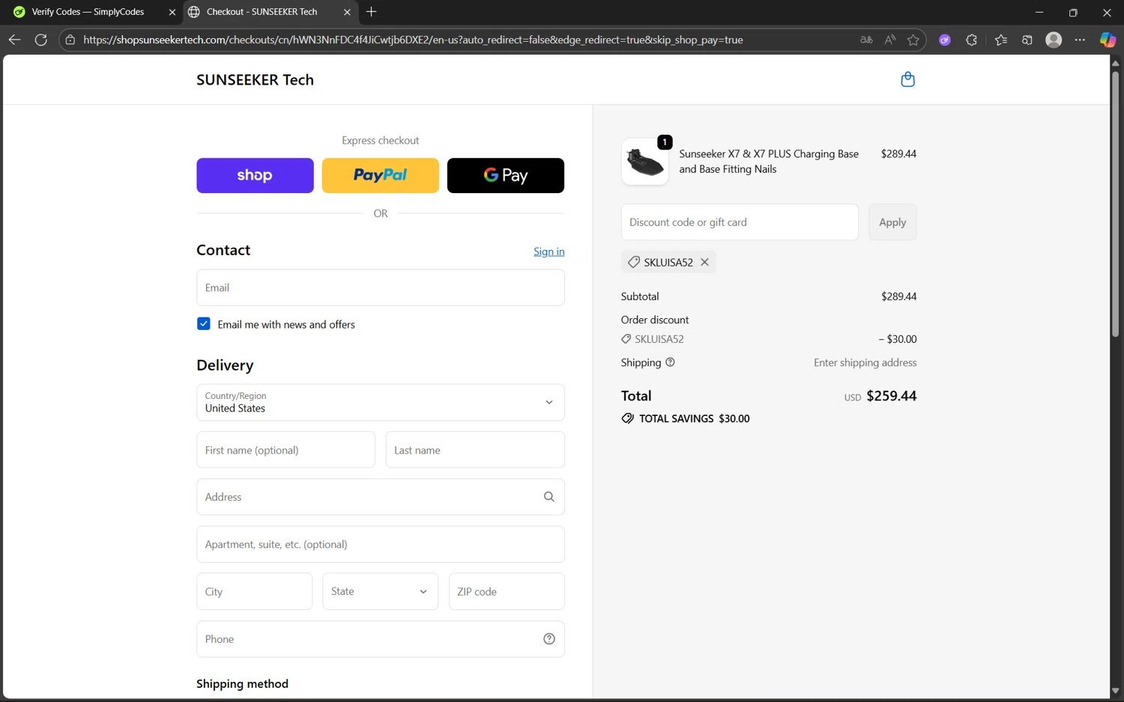
Task: Click the read aloud icon
Action: tap(889, 40)
